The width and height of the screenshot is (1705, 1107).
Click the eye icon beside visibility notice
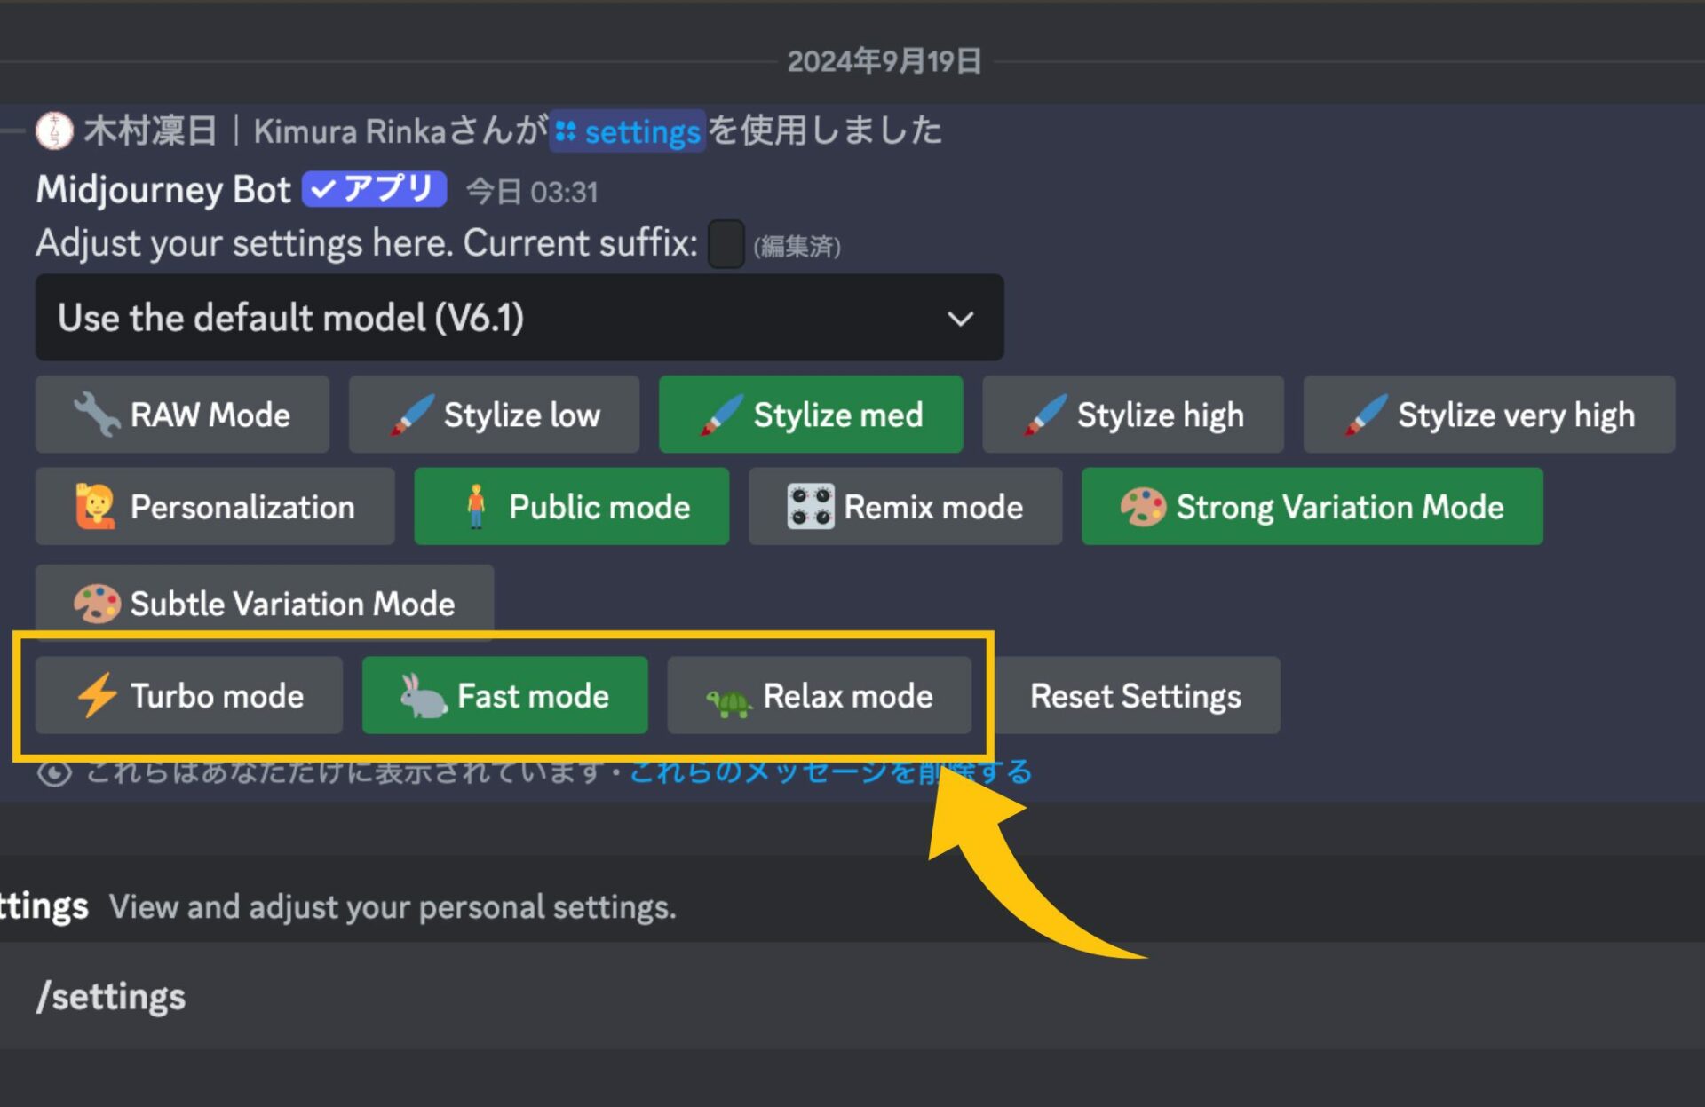pyautogui.click(x=54, y=772)
